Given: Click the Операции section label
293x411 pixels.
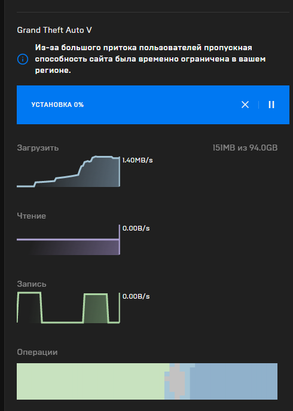Looking at the screenshot, I should (x=37, y=352).
